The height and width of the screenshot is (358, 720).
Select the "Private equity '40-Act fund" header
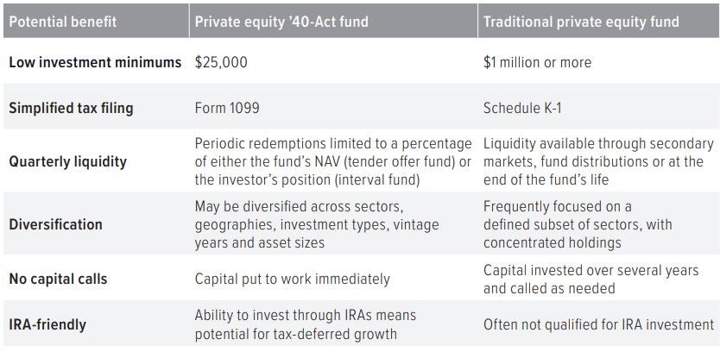coord(281,22)
